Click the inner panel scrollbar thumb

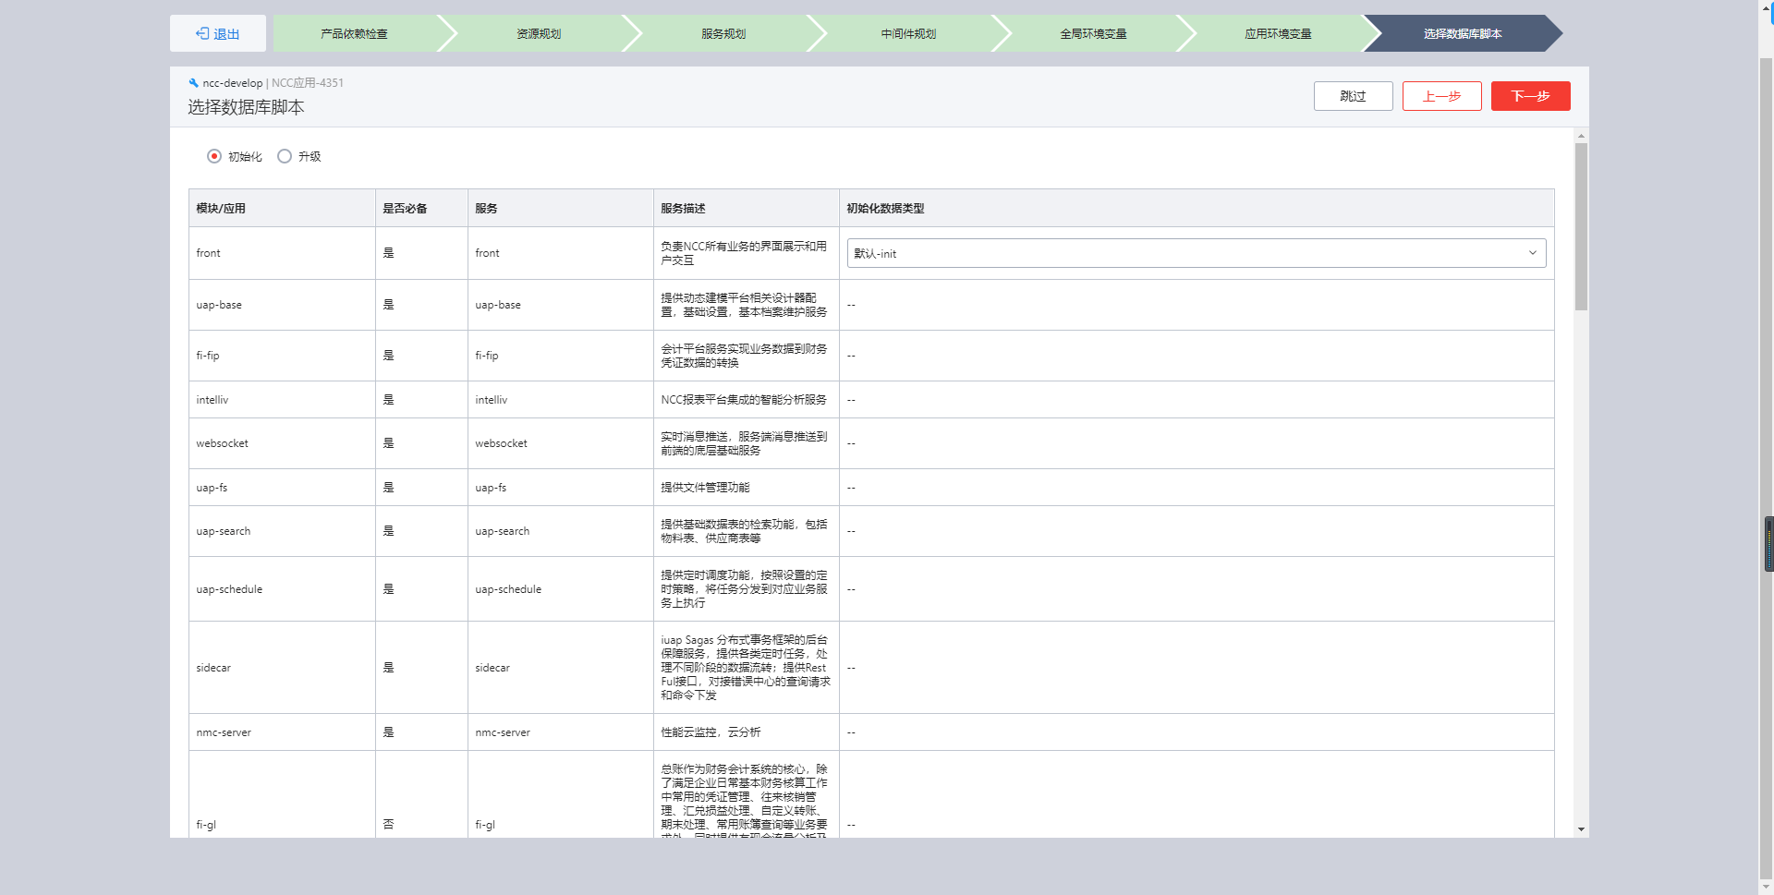pyautogui.click(x=1581, y=226)
